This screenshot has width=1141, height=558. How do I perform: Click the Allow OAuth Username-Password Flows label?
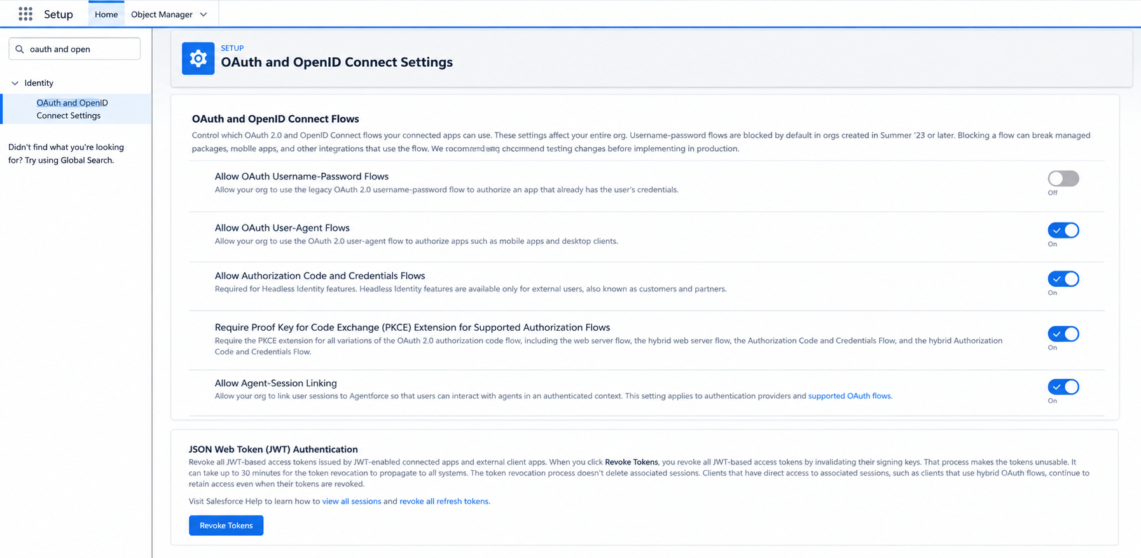pyautogui.click(x=301, y=176)
